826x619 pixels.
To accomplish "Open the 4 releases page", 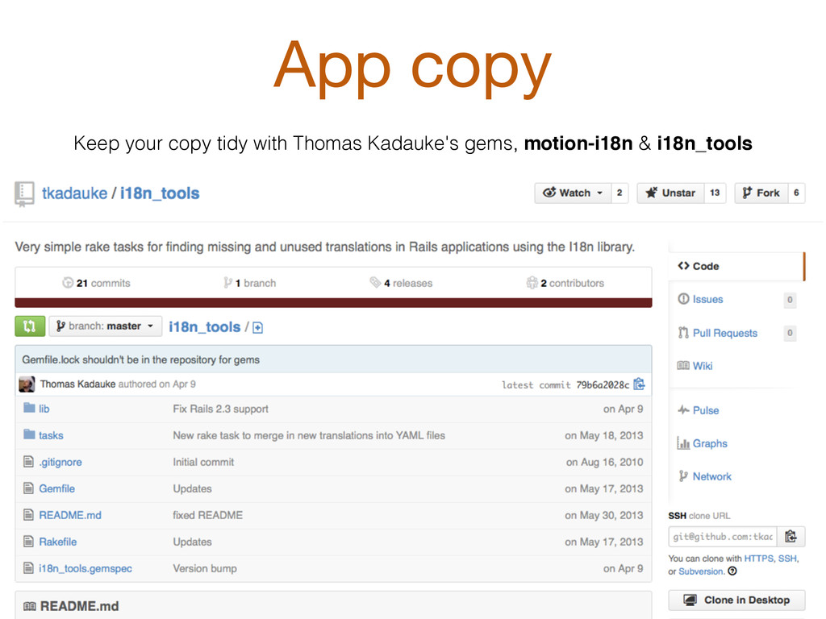I will (x=401, y=283).
